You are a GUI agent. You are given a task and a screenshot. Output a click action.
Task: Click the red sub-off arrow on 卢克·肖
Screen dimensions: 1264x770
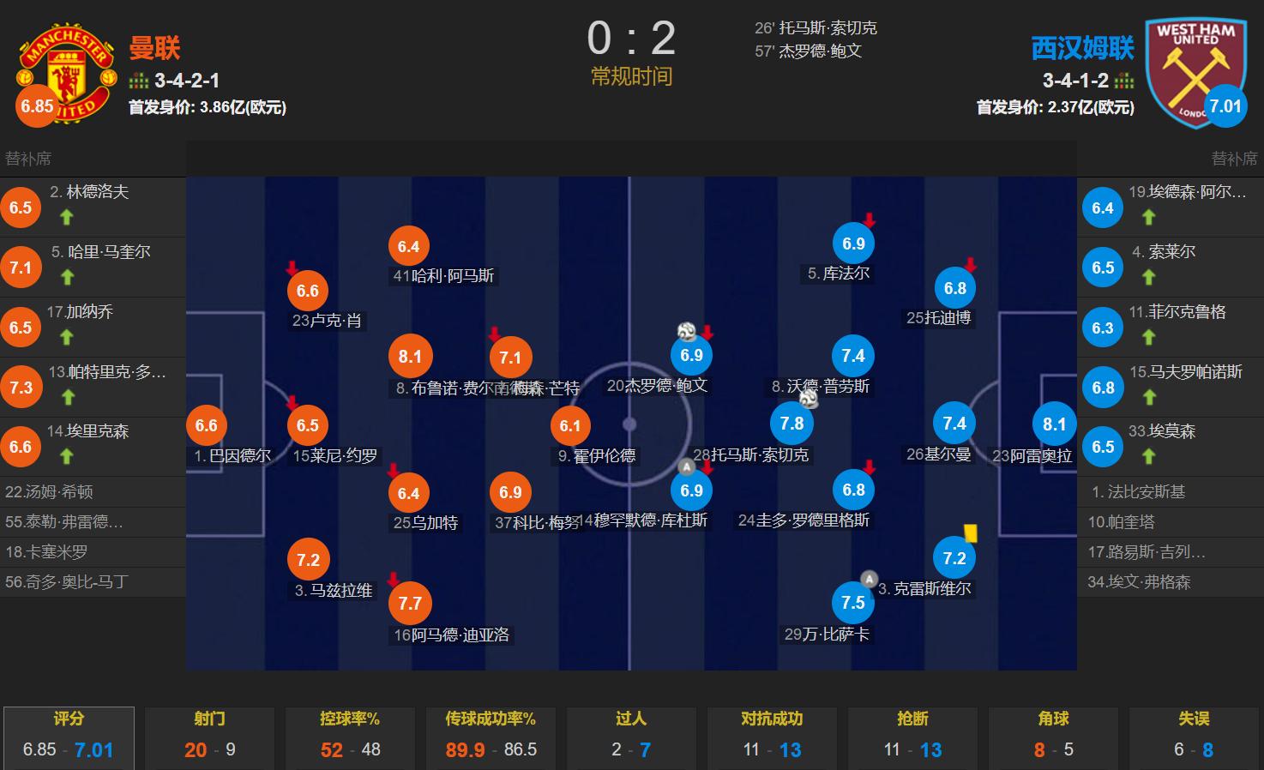click(292, 268)
